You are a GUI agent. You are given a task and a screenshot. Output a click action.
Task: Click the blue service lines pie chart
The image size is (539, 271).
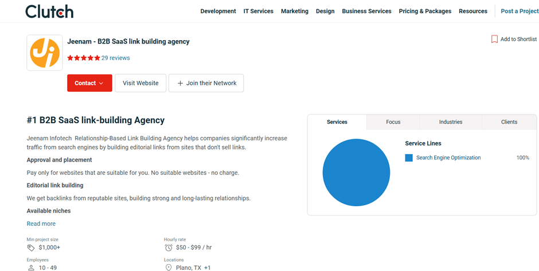click(x=357, y=172)
